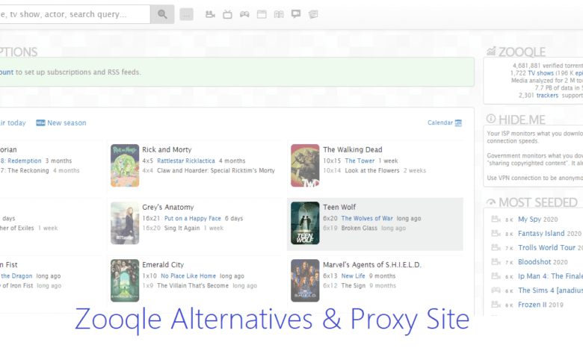Open Rick and Morty poster thumbnail
Viewport: 583px width, 351px height.
click(x=125, y=165)
